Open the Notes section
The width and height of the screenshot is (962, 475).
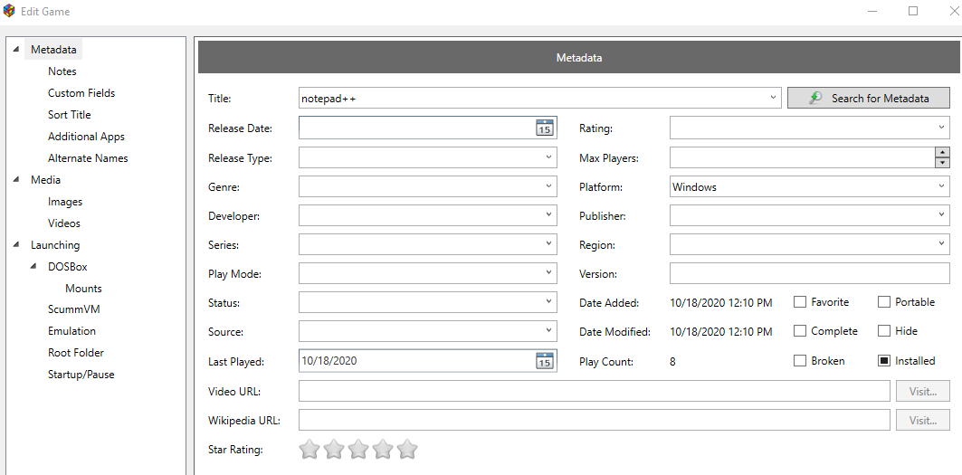(62, 71)
